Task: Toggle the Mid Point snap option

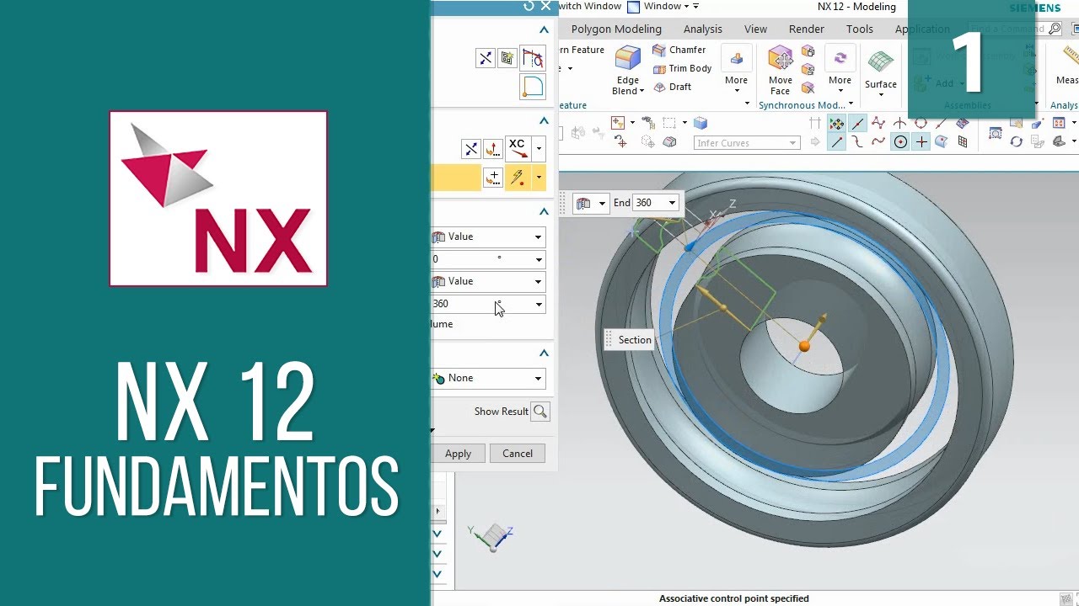Action: tap(857, 124)
